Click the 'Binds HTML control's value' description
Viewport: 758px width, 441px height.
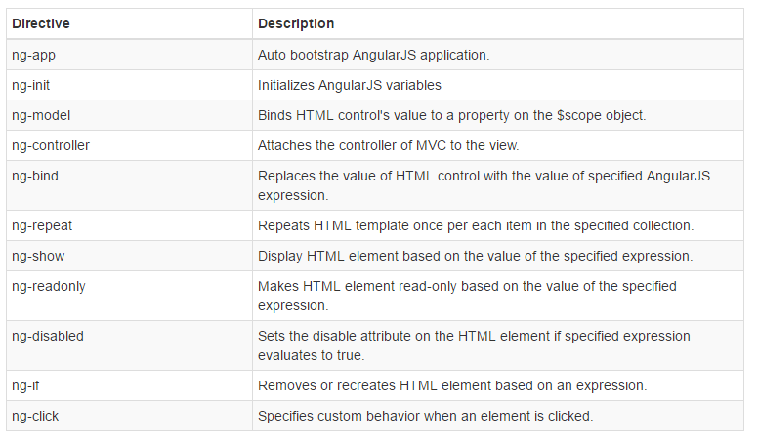click(x=451, y=115)
